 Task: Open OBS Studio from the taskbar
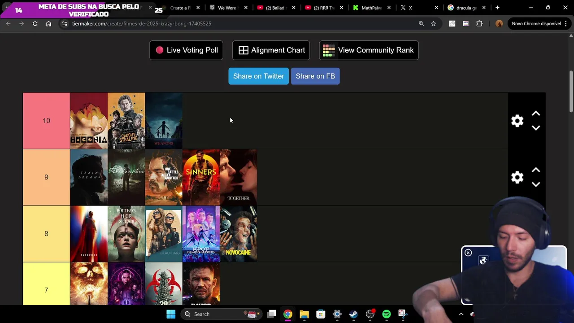point(370,314)
